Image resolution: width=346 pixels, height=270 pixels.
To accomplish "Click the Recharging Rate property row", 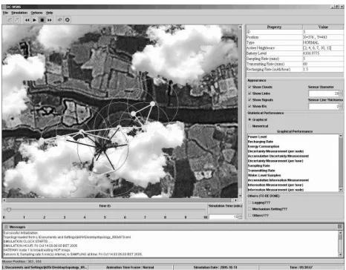I will tap(295, 70).
